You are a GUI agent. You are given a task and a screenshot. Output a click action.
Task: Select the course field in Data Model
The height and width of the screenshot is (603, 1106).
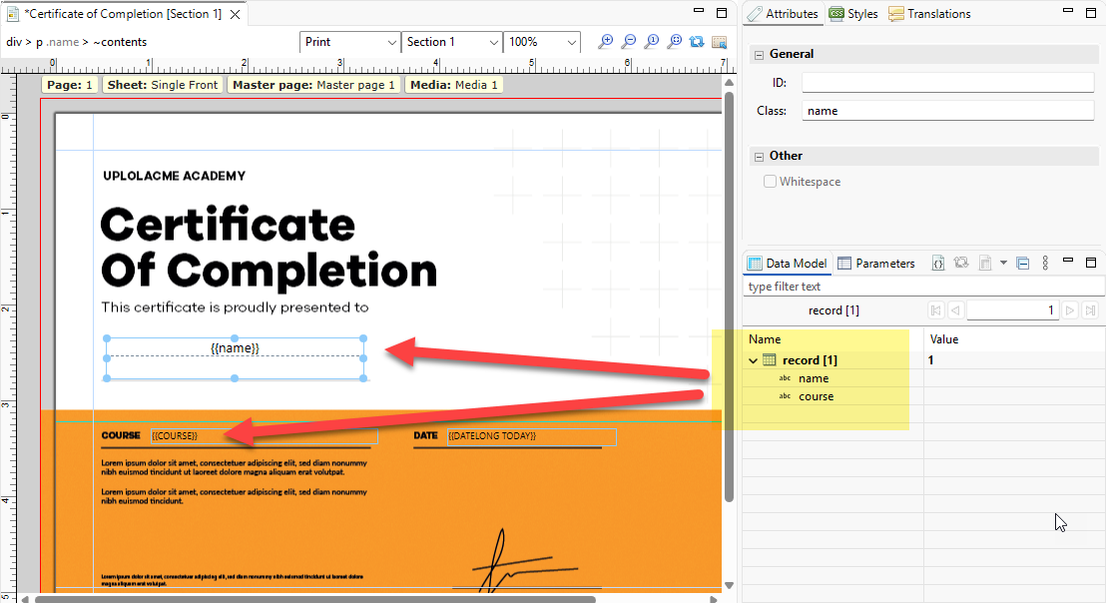point(816,396)
